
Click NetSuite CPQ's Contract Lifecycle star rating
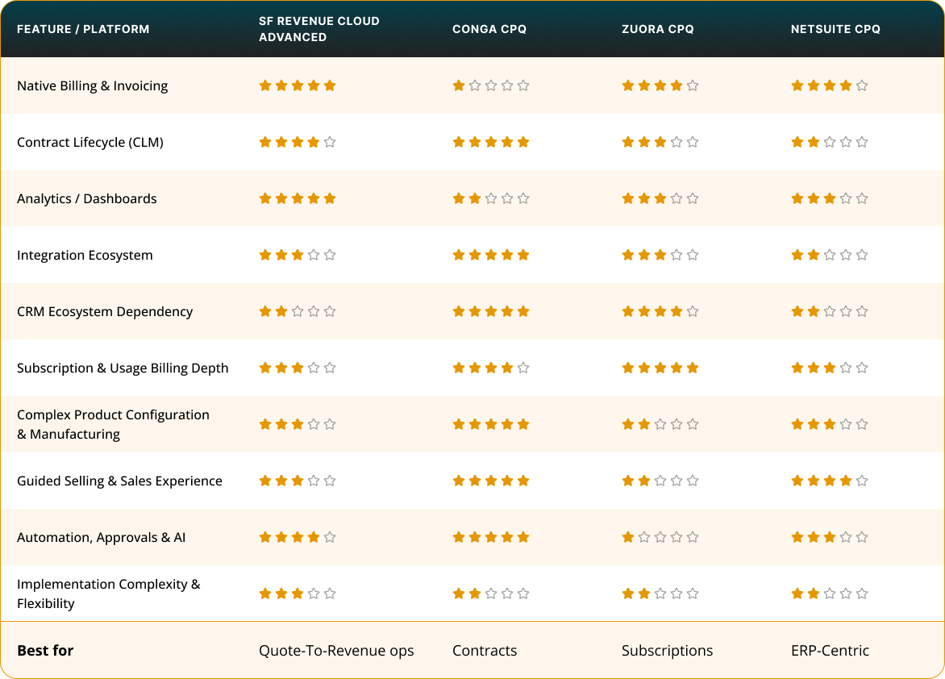pos(829,142)
